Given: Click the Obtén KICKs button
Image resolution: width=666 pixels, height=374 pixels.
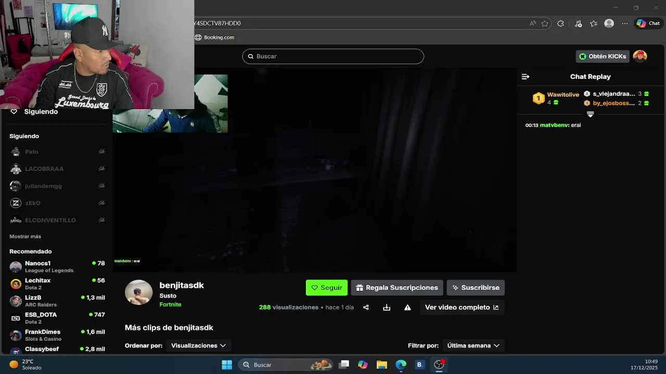Looking at the screenshot, I should [x=603, y=56].
